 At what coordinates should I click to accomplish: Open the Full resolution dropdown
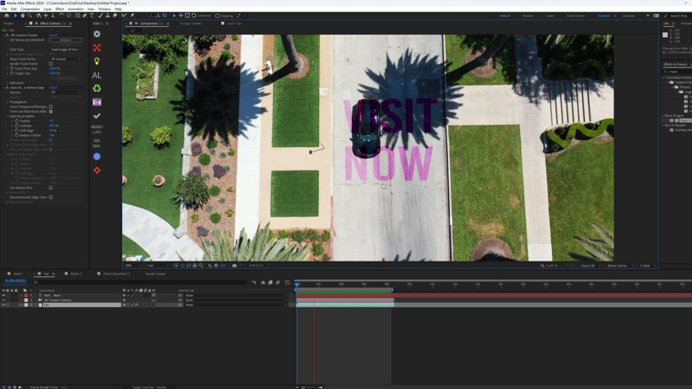158,265
